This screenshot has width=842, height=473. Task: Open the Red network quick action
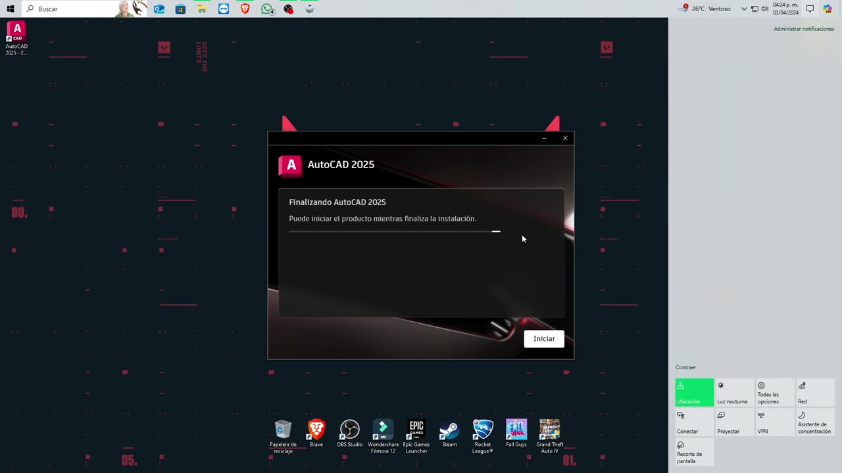tap(815, 392)
